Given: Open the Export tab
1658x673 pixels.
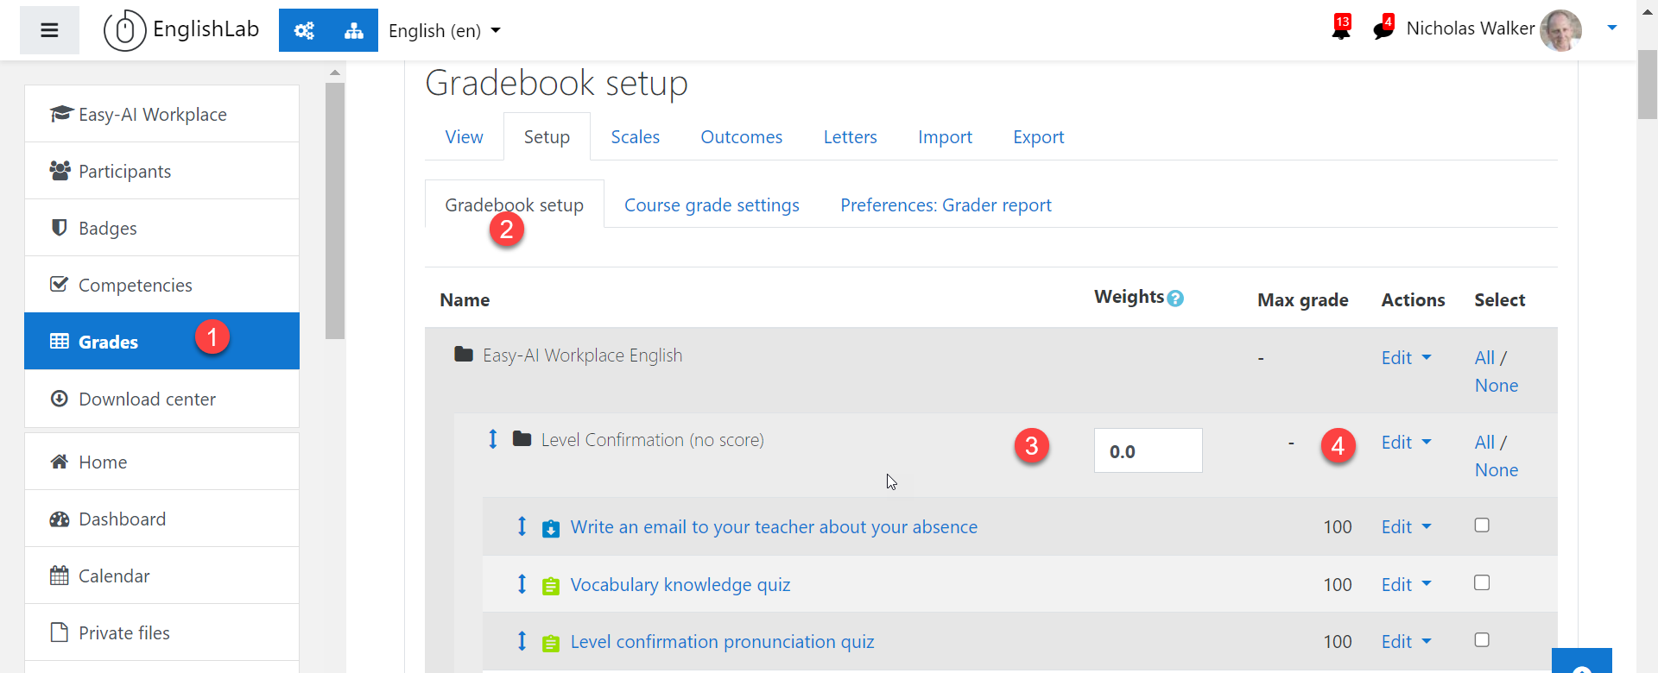Looking at the screenshot, I should (1038, 136).
